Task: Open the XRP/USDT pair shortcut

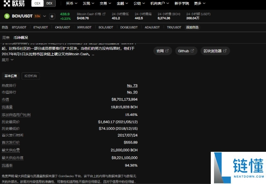Action: (84, 27)
